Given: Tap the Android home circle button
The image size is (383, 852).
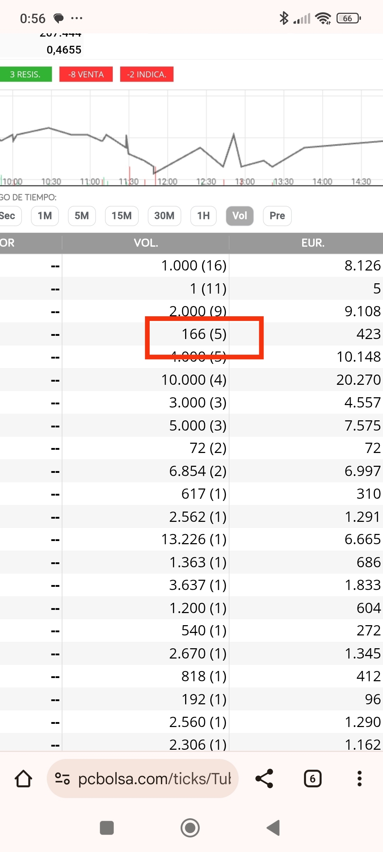Looking at the screenshot, I should coord(190,828).
